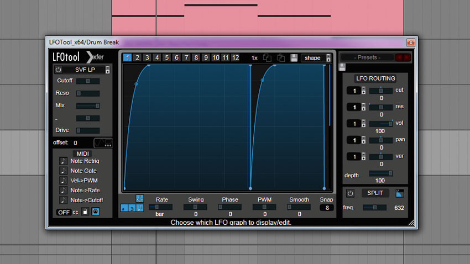
Task: Adjust the Smooth slider
Action: click(x=299, y=207)
